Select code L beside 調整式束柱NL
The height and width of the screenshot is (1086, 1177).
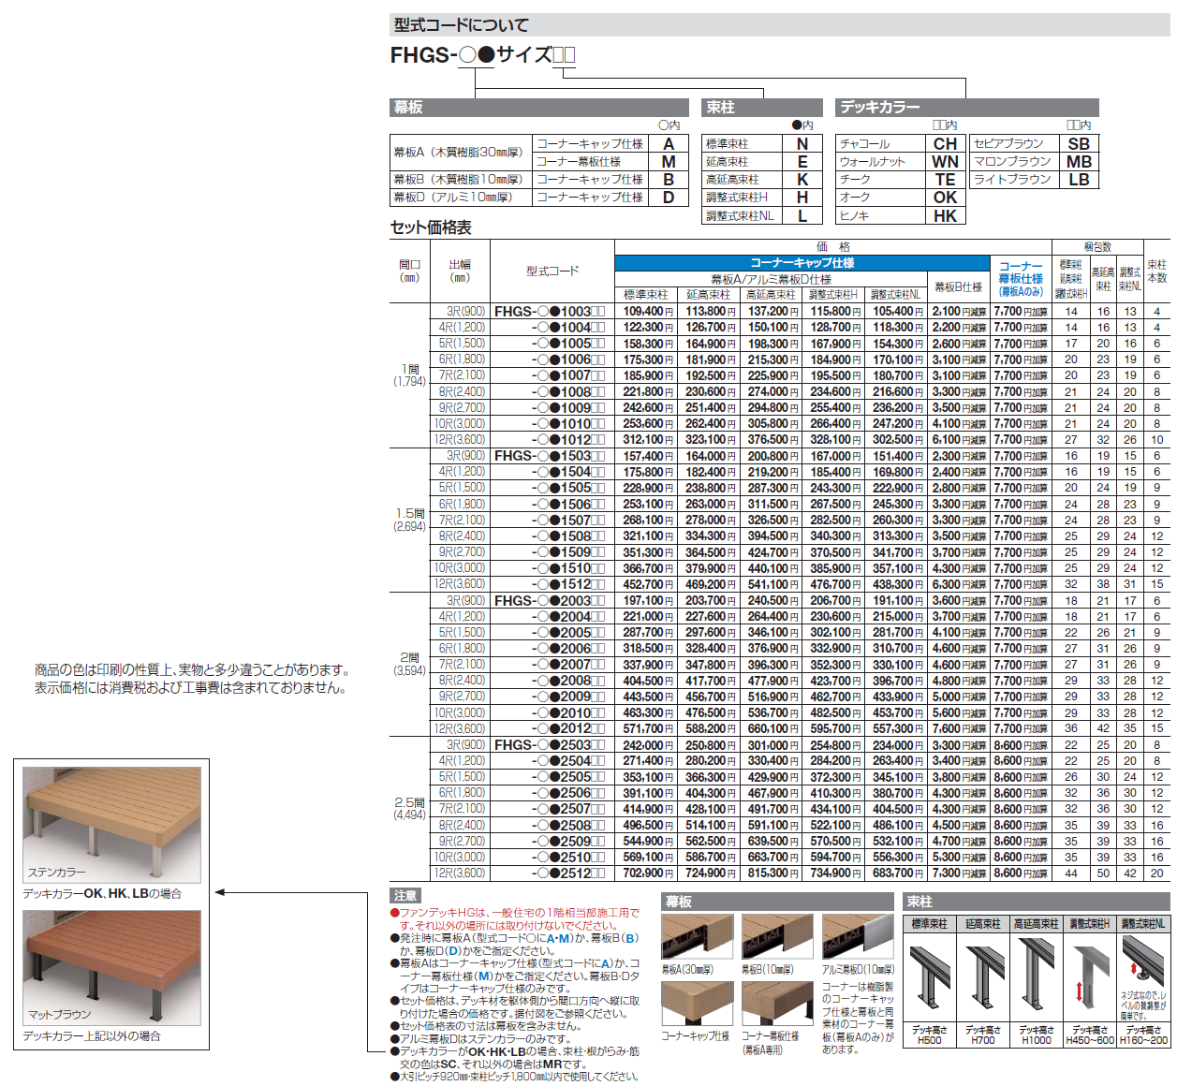click(802, 215)
